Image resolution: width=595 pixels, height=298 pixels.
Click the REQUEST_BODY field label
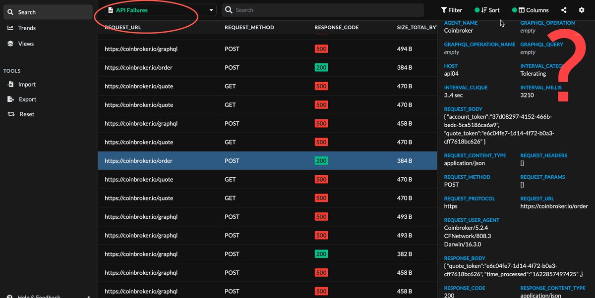463,109
